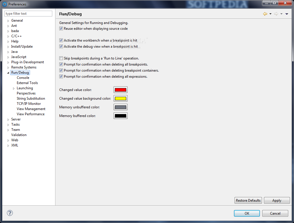Confirm with the OK button
This screenshot has height=223, width=294.
pos(247,213)
